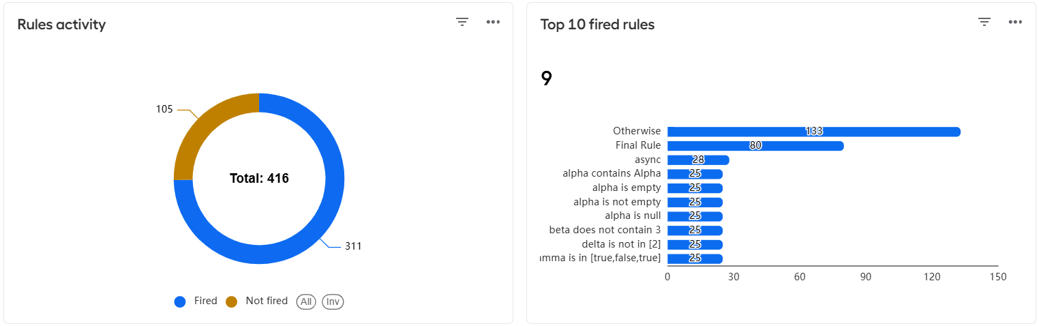Click the beta does not contain 3 label
Image resolution: width=1039 pixels, height=326 pixels.
(605, 230)
